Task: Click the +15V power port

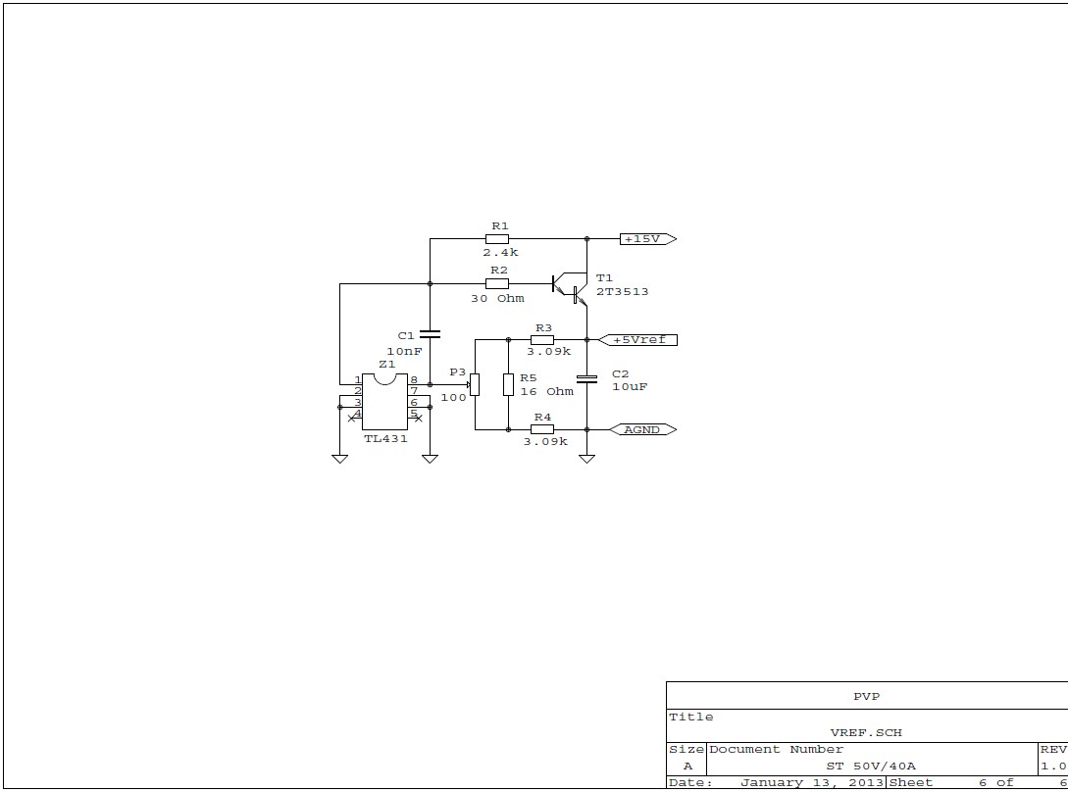Action: [647, 238]
